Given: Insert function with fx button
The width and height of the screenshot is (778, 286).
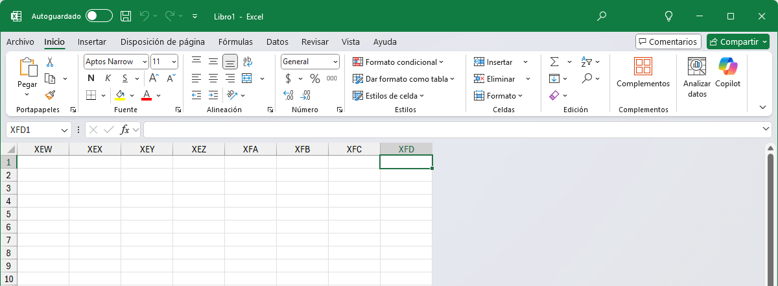Looking at the screenshot, I should click(125, 130).
